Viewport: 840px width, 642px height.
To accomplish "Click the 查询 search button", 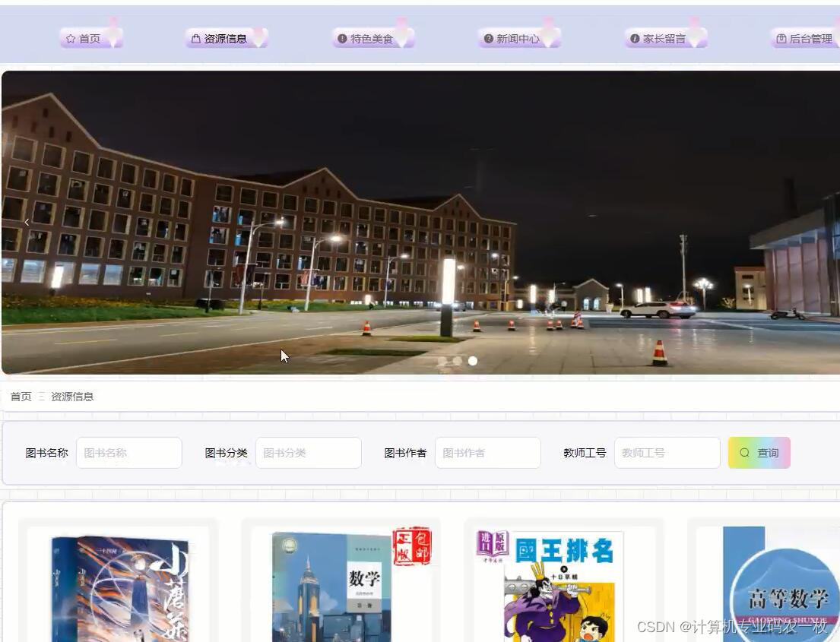I will pos(759,452).
